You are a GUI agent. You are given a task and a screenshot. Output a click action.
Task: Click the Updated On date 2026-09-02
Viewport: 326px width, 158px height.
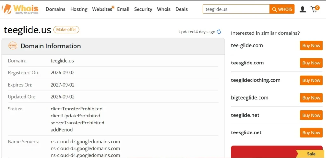[63, 97]
